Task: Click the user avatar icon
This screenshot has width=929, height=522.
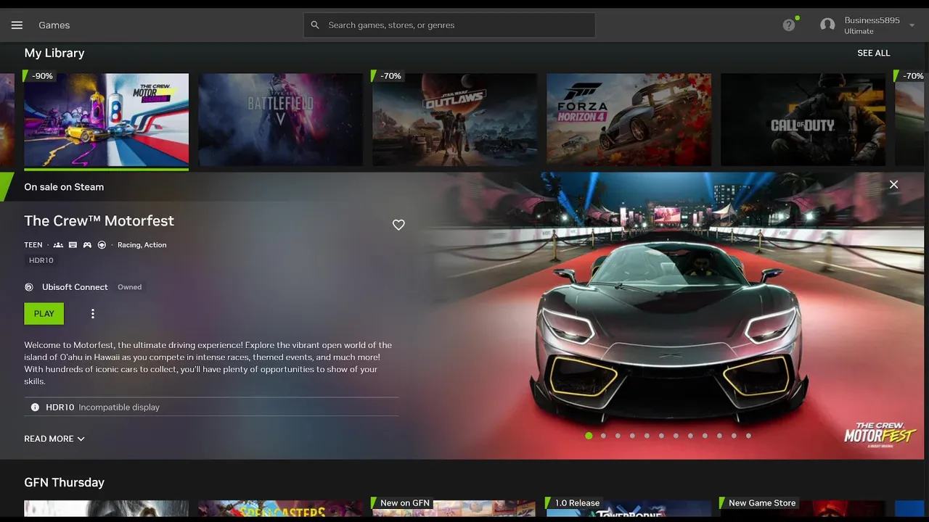Action: 827,25
